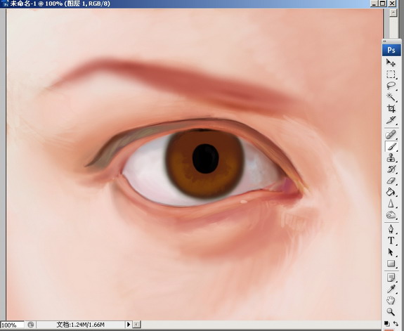
Task: Click the zoom percentage field at bottom
Action: (x=13, y=325)
